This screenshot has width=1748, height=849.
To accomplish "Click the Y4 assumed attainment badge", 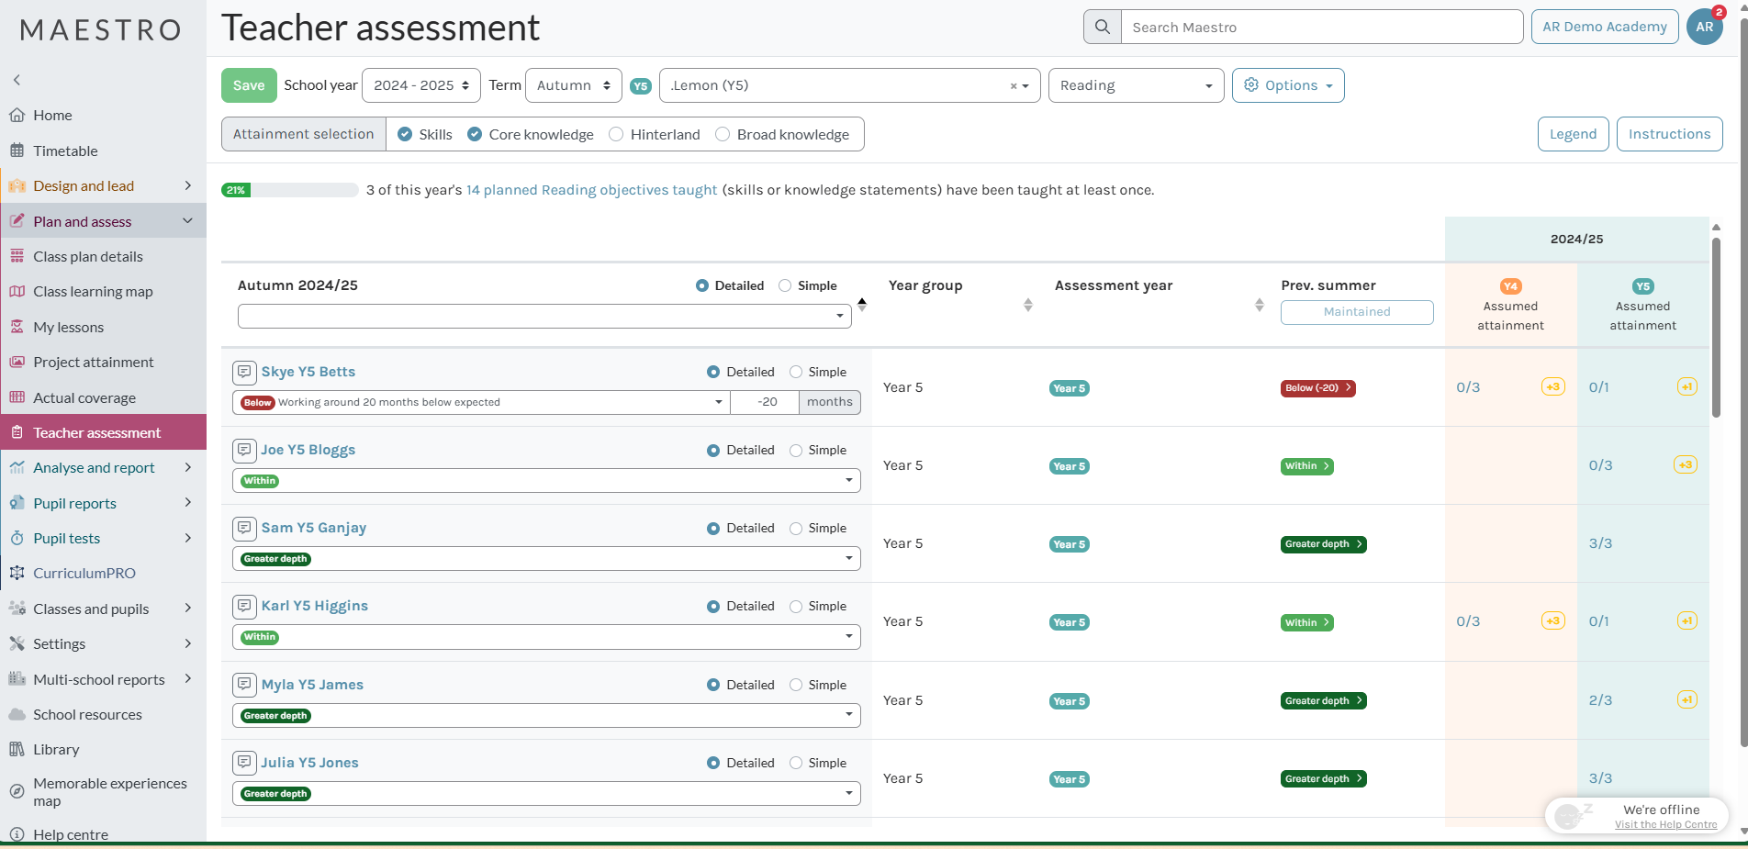I will pyautogui.click(x=1510, y=286).
